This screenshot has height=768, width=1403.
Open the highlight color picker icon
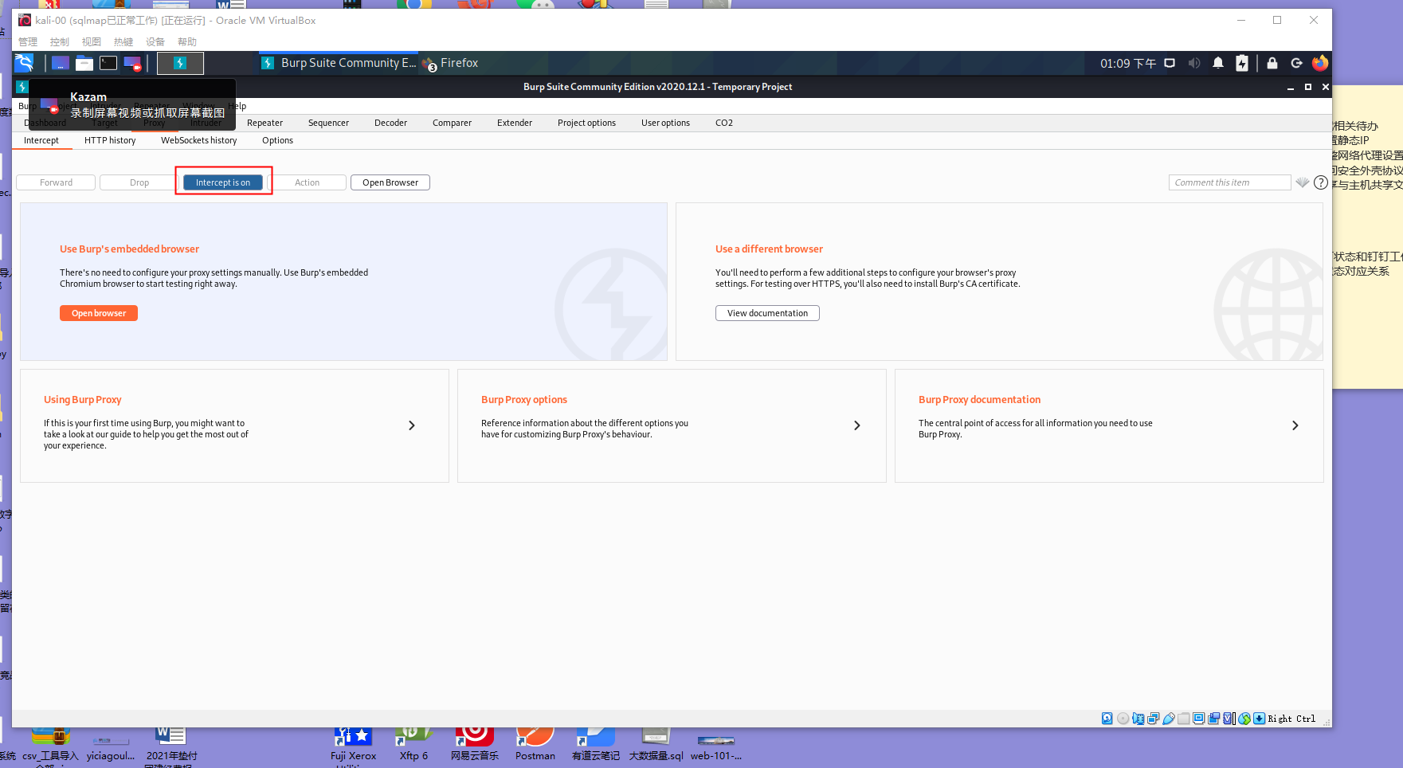coord(1303,182)
